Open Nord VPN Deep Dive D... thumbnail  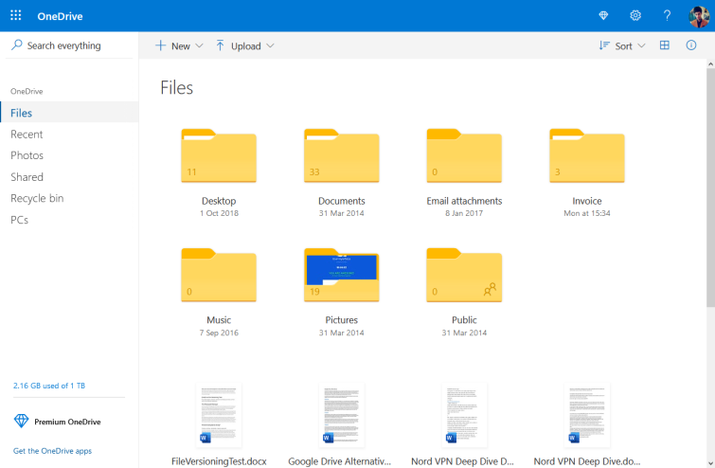[x=464, y=415]
